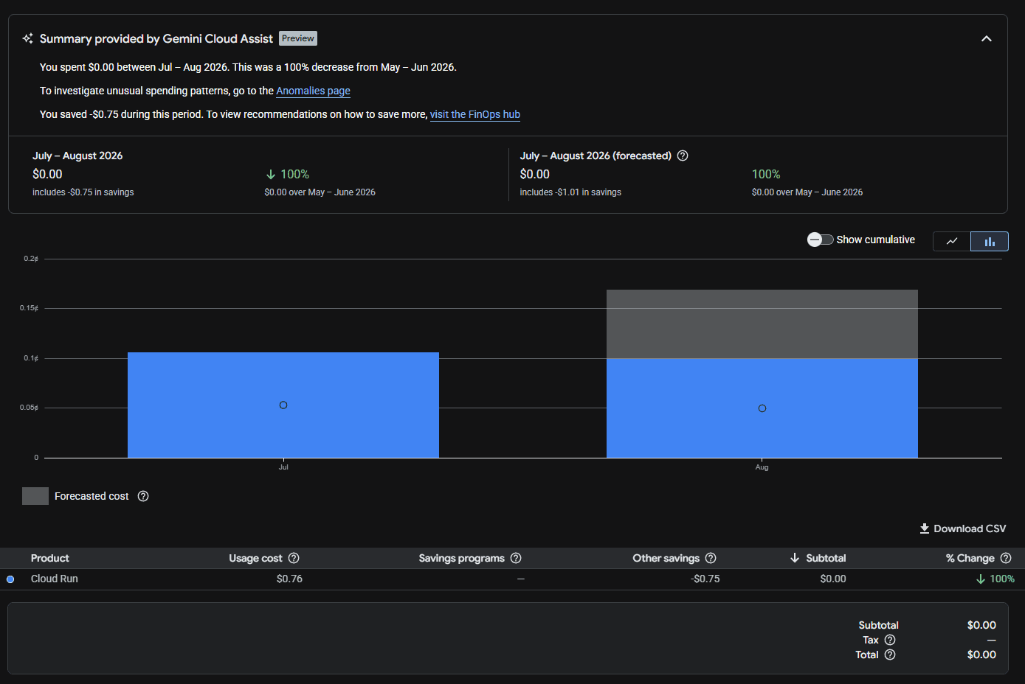Open the Other savings help icon

point(711,558)
